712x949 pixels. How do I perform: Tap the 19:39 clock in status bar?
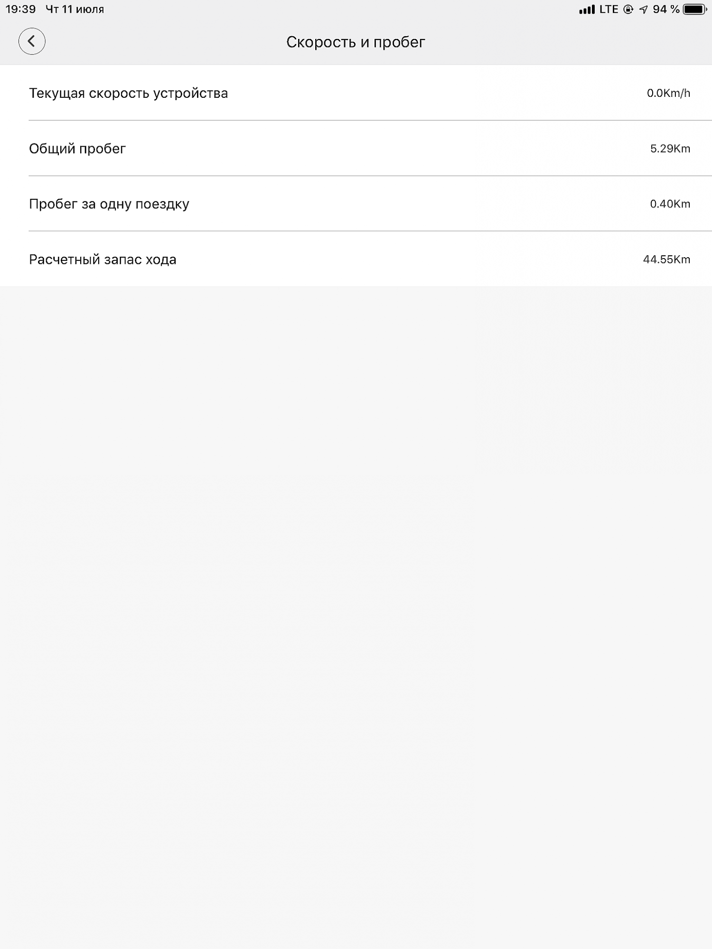click(x=21, y=9)
